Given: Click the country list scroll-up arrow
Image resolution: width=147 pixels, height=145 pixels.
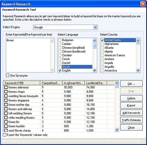Looking at the screenshot, I should click(138, 40).
